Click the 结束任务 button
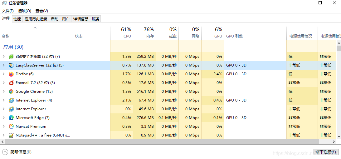This screenshot has width=341, height=159. coord(326,152)
